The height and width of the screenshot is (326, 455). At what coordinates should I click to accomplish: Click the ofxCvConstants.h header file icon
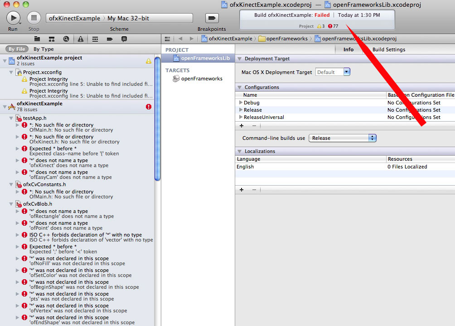click(19, 184)
